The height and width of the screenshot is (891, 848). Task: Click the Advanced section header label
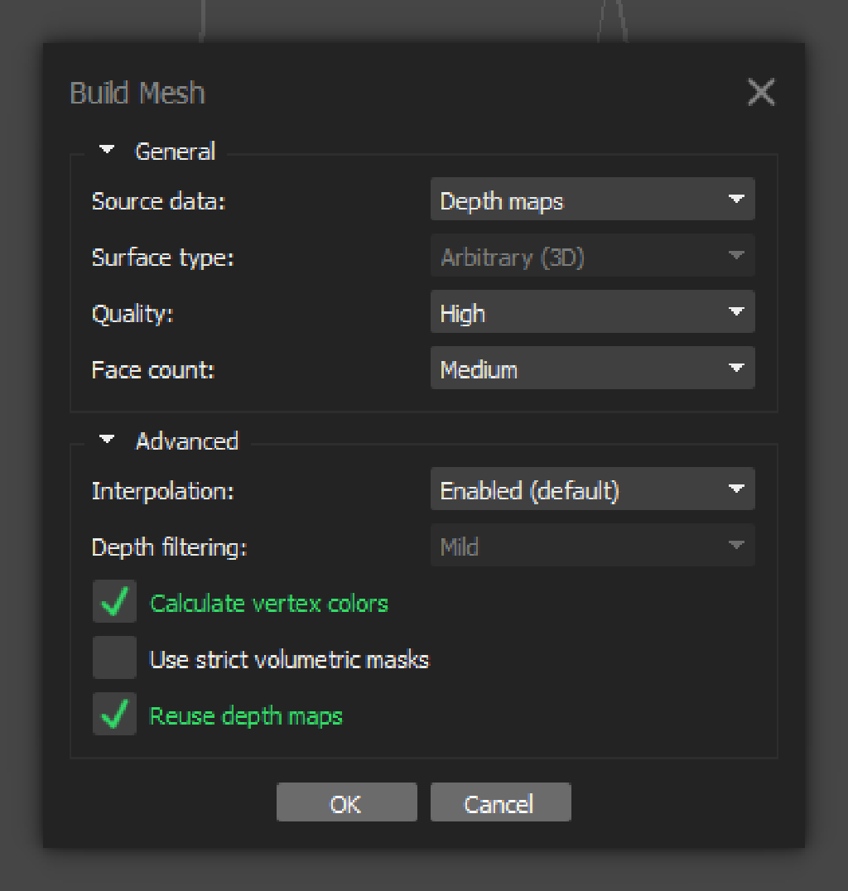[186, 441]
